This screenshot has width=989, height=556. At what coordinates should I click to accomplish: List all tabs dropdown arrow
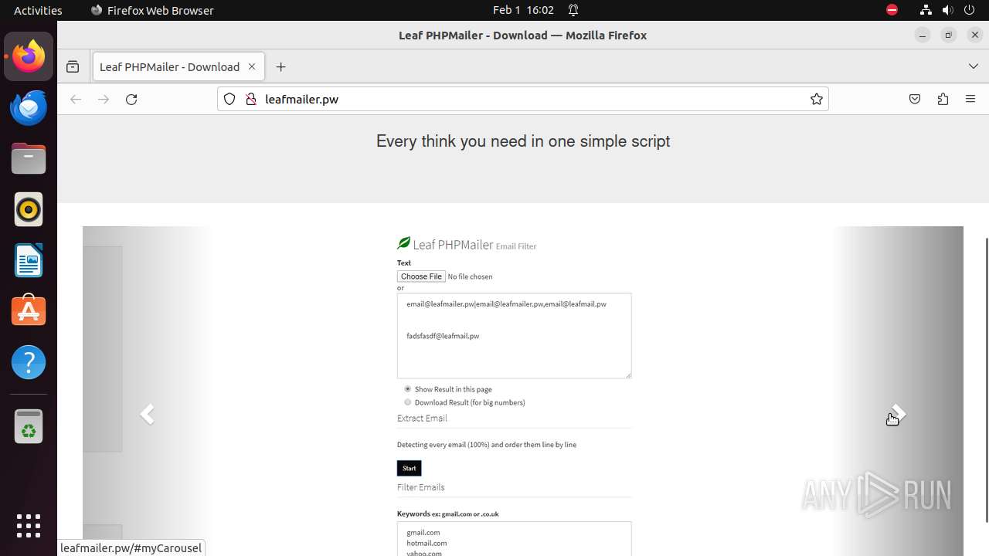click(973, 67)
